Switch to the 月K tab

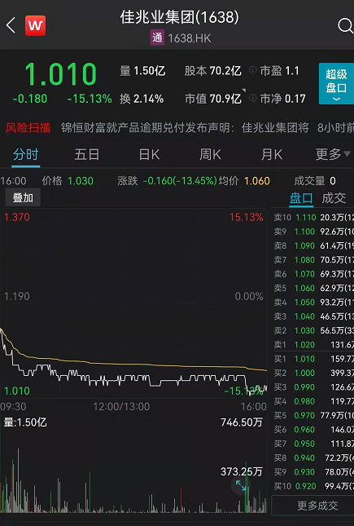(x=272, y=155)
